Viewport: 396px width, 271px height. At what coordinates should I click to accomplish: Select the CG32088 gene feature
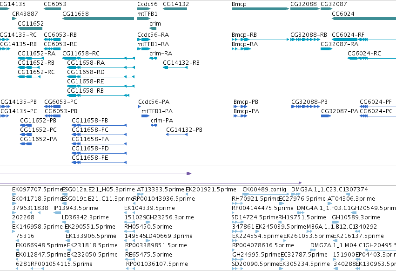coord(305,9)
